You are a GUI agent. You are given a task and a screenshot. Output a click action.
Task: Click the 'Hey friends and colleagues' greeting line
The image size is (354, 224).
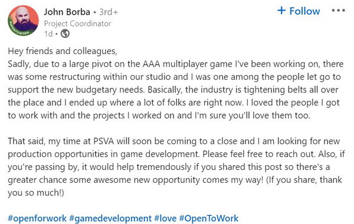tap(63, 51)
